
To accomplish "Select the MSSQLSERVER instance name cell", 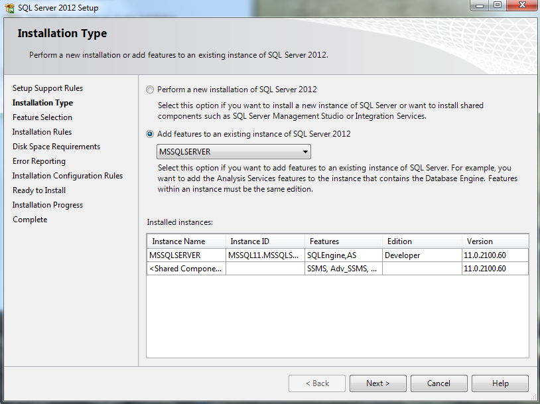I will (x=186, y=255).
